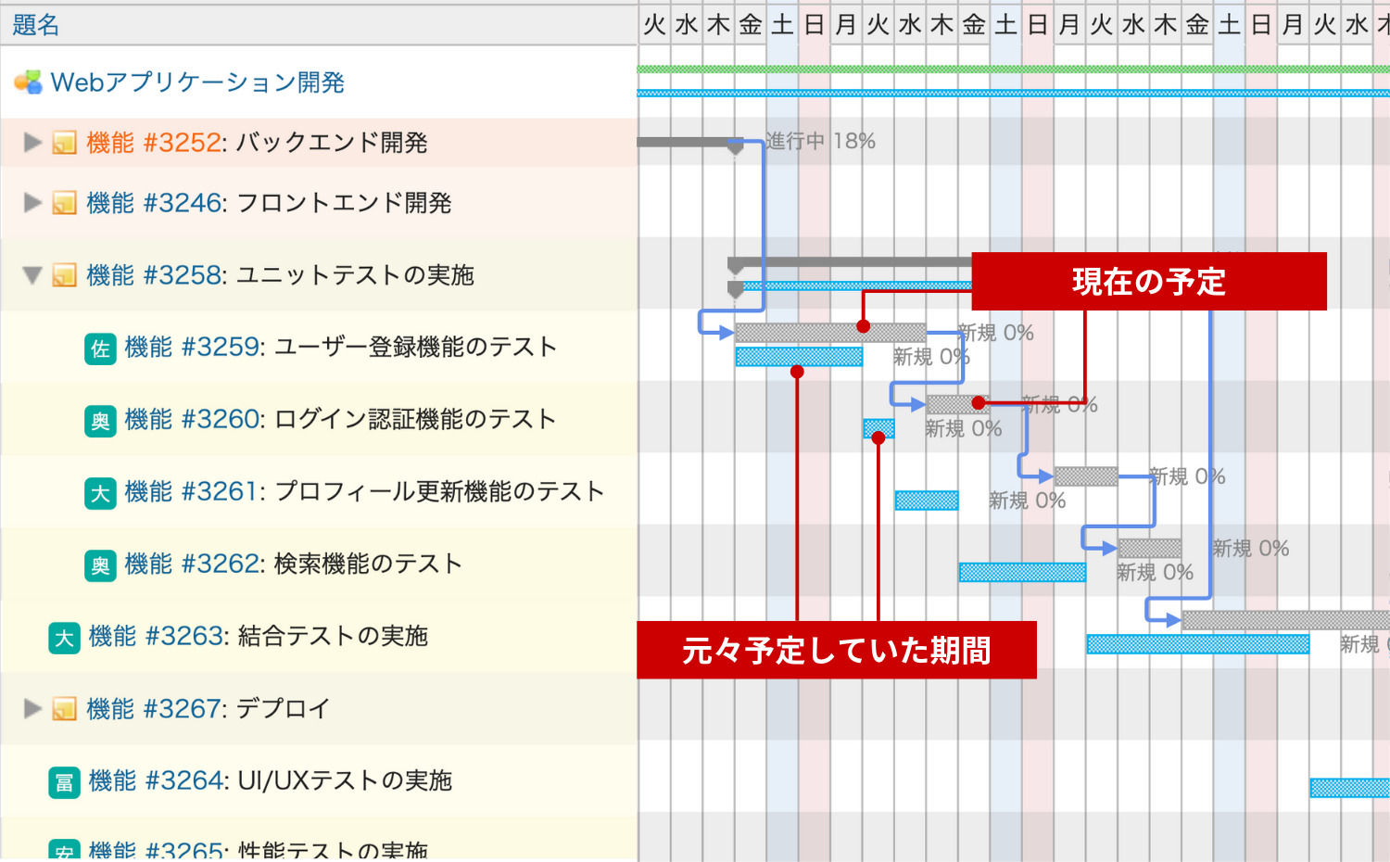Select the gray current-schedule bar for #3262
The height and width of the screenshot is (862, 1390).
click(x=1149, y=548)
